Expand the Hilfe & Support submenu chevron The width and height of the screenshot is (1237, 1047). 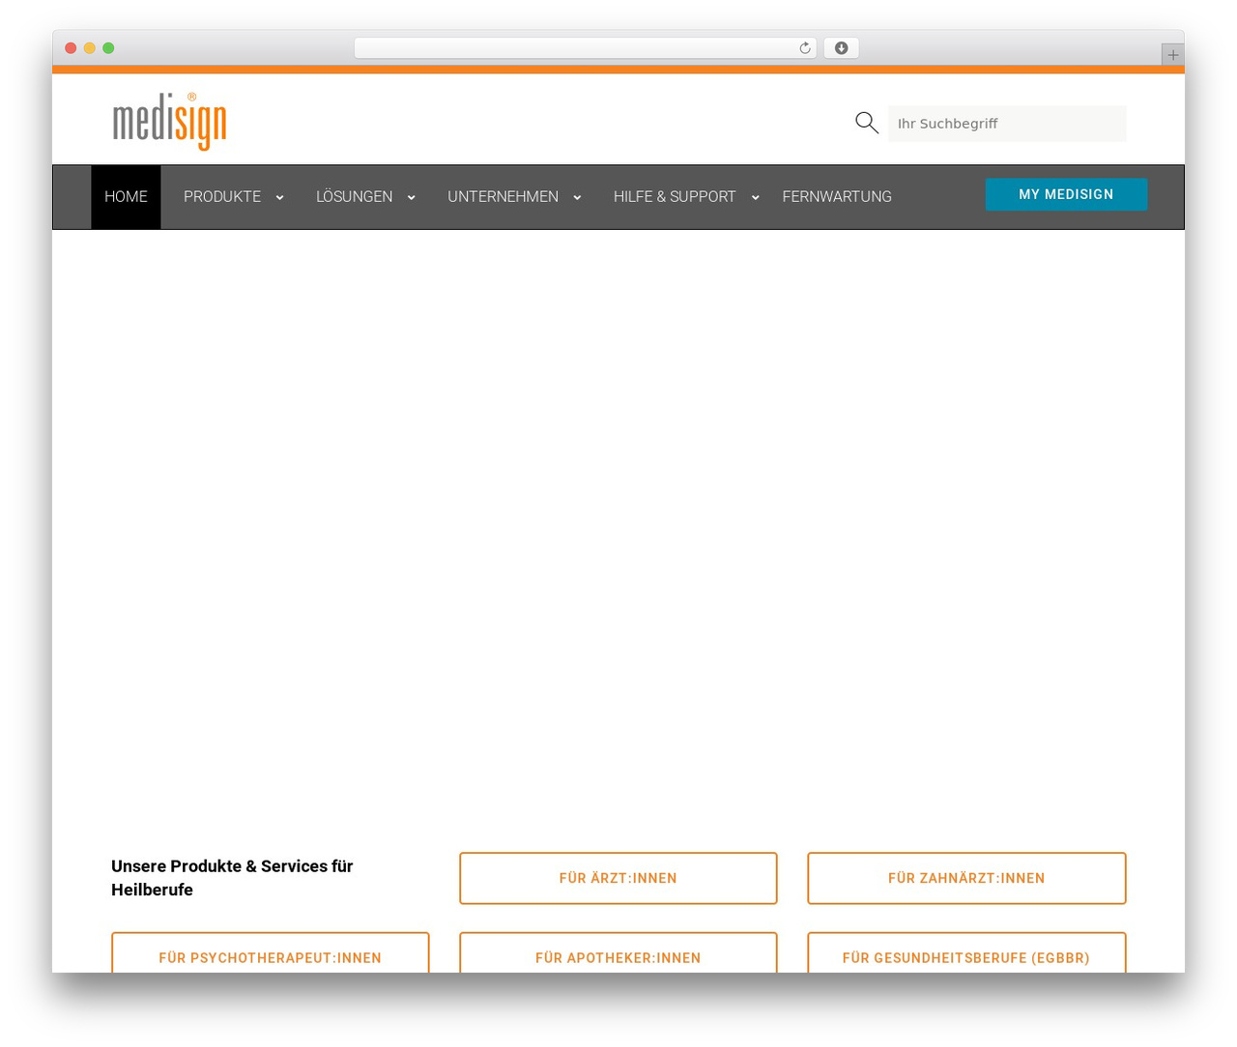755,198
